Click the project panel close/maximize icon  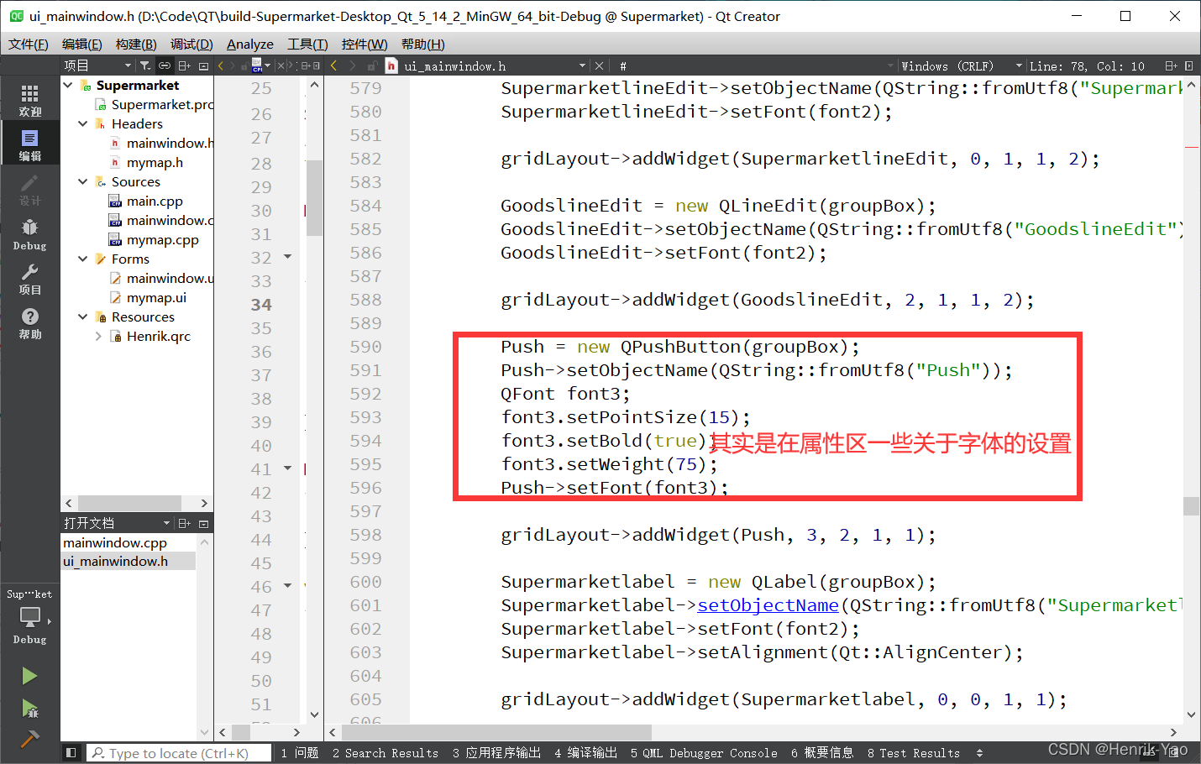click(203, 65)
